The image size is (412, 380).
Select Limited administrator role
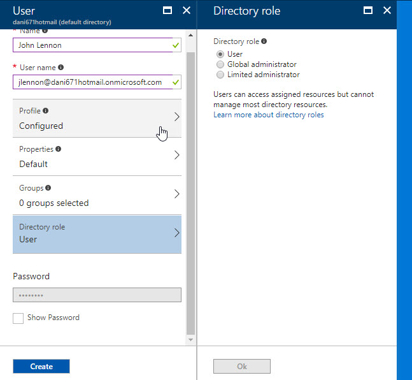(220, 75)
